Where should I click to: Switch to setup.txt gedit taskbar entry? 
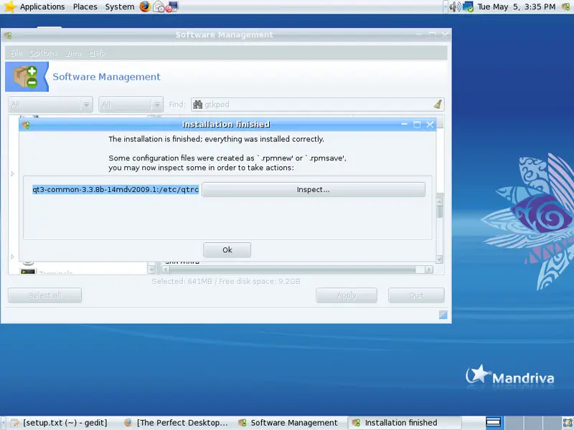pyautogui.click(x=60, y=423)
